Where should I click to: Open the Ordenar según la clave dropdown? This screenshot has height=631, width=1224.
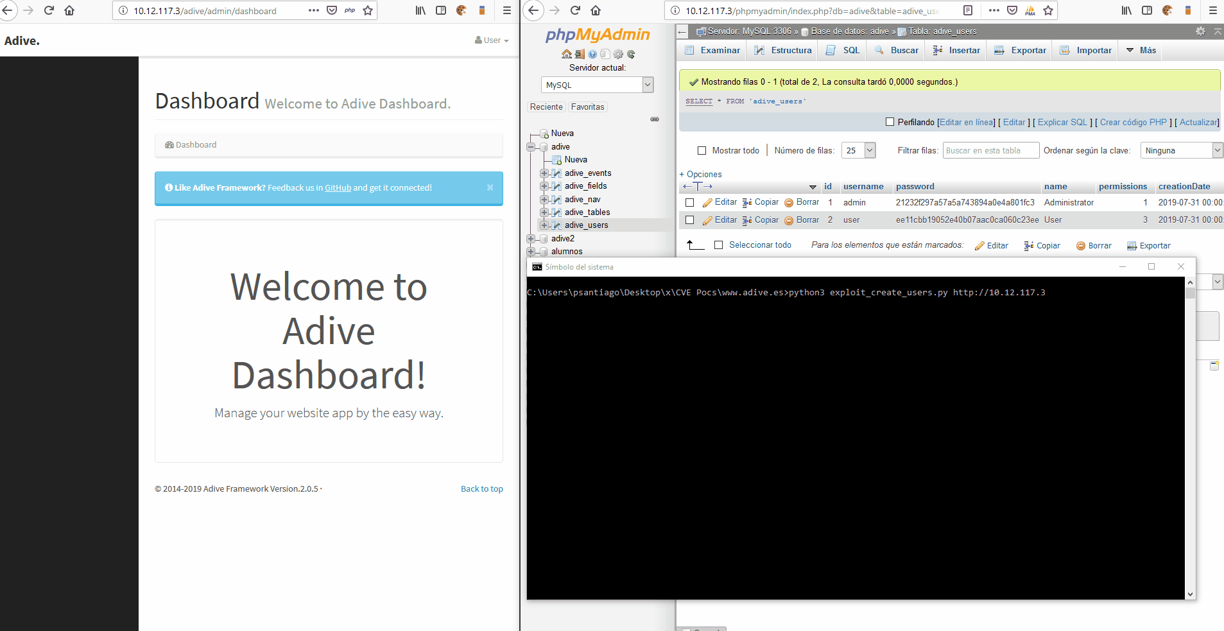[x=1181, y=150]
